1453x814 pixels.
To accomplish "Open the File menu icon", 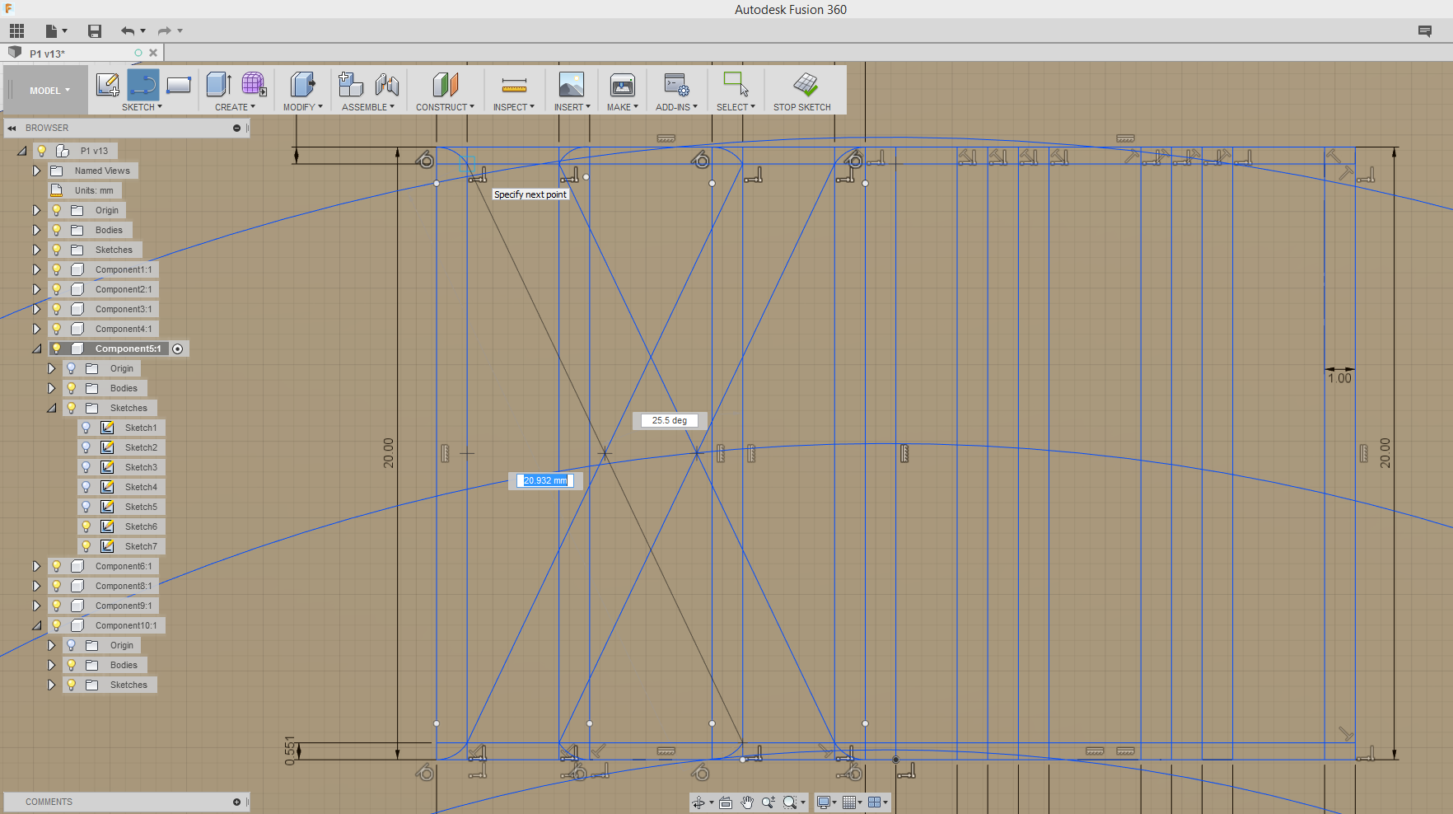I will tap(52, 31).
